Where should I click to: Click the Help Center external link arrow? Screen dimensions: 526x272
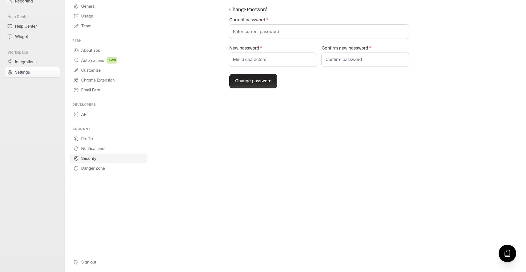tap(58, 17)
